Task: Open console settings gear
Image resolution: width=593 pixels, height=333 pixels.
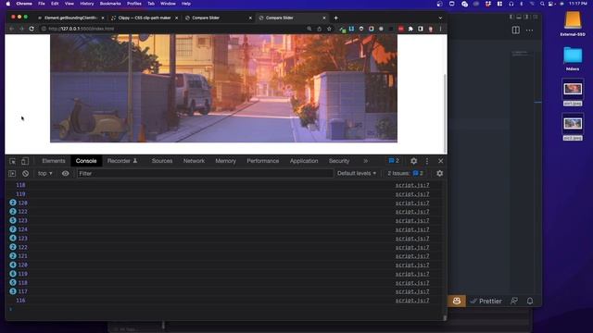Action: 439,173
